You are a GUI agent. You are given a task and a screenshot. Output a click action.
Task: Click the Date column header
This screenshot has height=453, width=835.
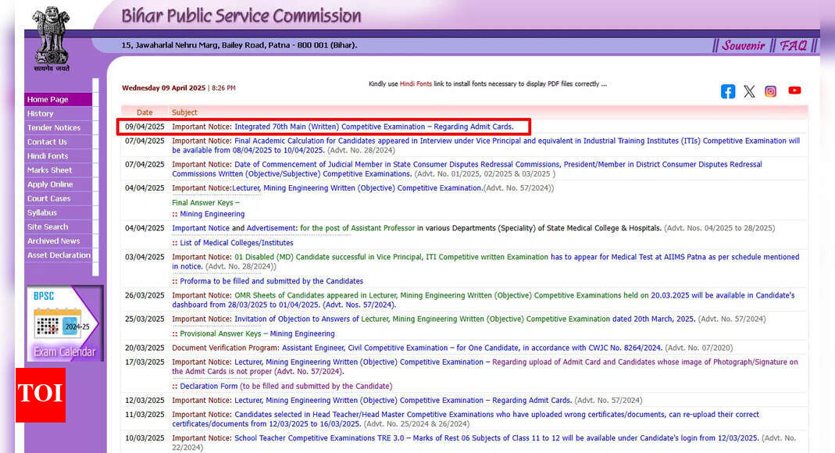[x=145, y=112]
